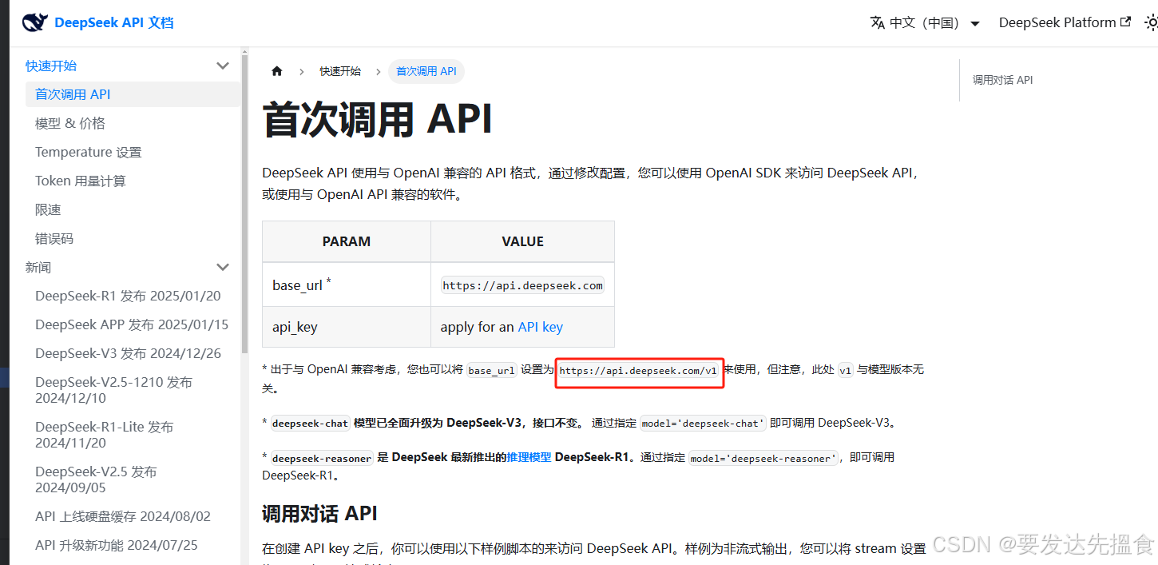Toggle the light/dark theme sun icon

[1151, 23]
